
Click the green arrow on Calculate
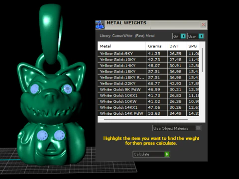pos(167,154)
